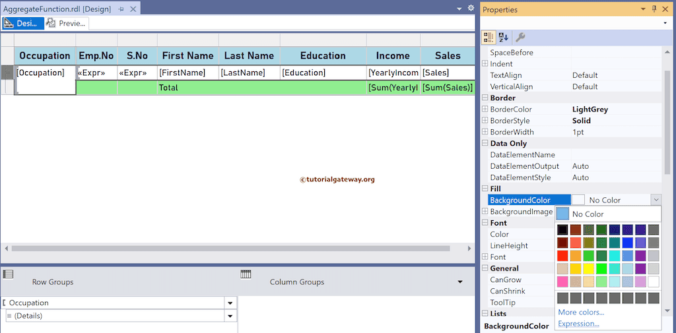Select the [FirstName] data cell
Image resolution: width=676 pixels, height=333 pixels.
point(188,73)
